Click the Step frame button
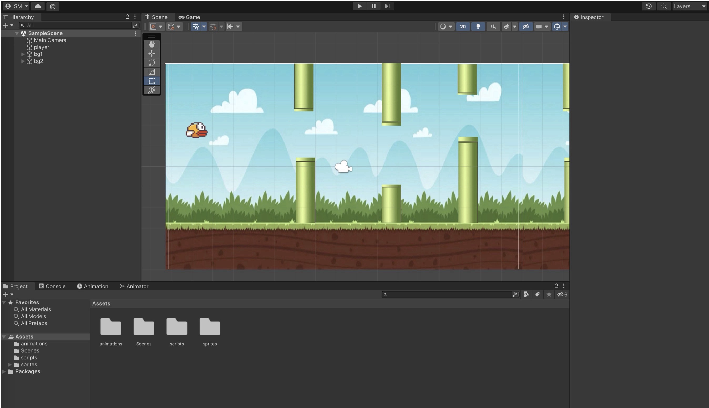The width and height of the screenshot is (709, 408). point(387,6)
